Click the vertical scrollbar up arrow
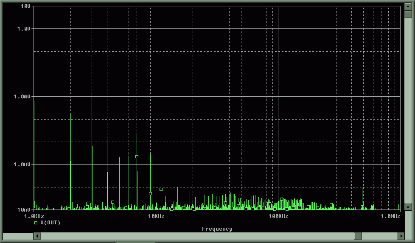This screenshot has height=243, width=415. point(408,7)
